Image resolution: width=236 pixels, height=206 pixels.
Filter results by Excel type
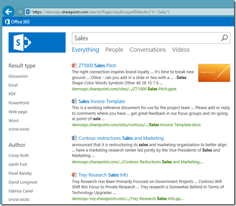point(13,85)
